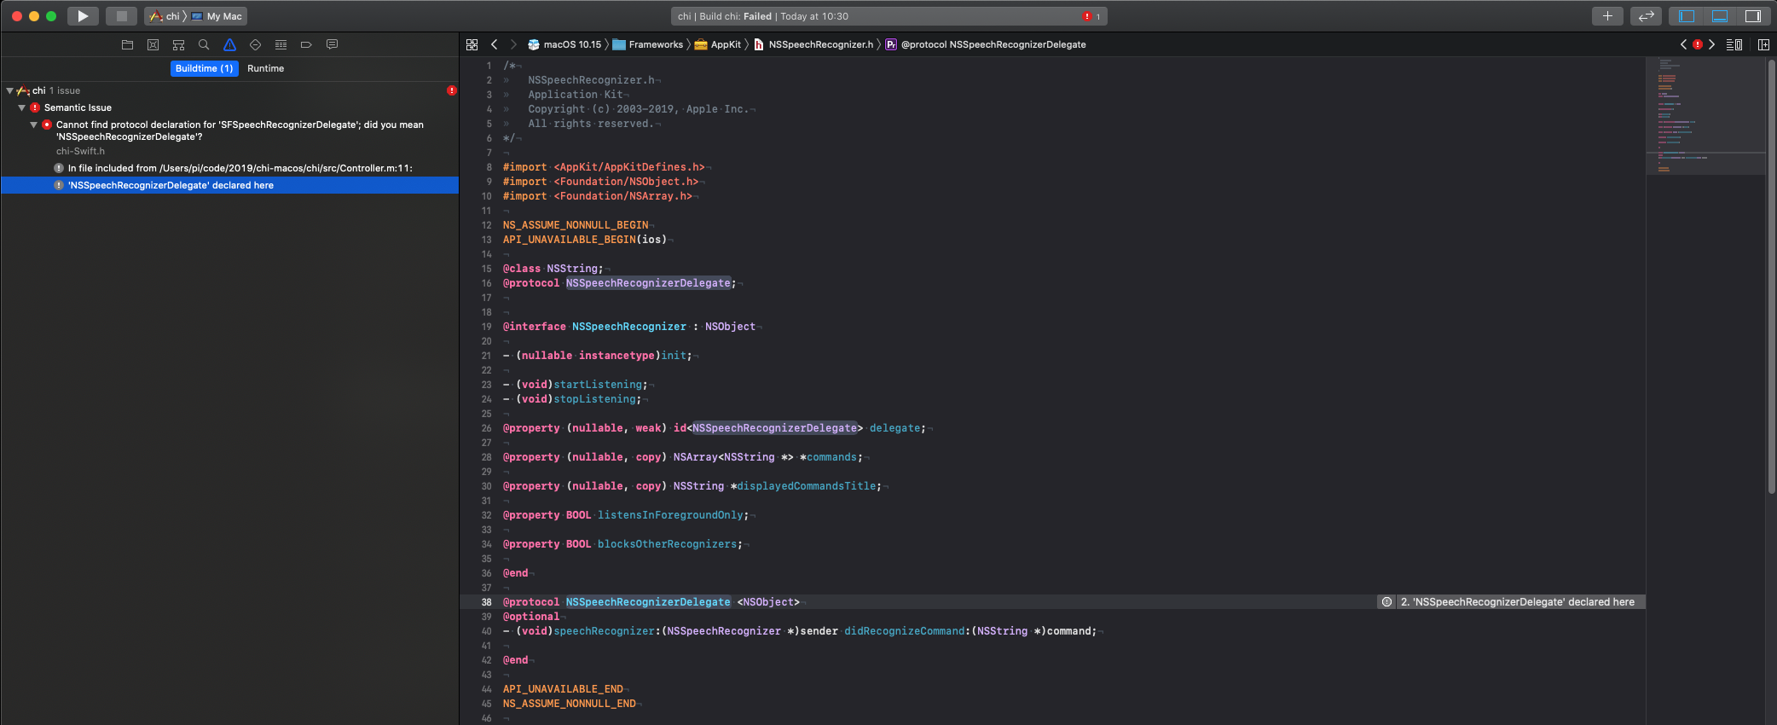Open the Test navigator diamond icon
The image size is (1777, 725).
255,44
